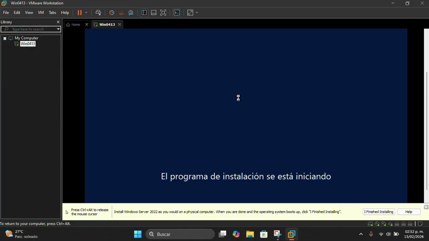Image resolution: width=429 pixels, height=241 pixels.
Task: Open the View menu
Action: tap(29, 13)
